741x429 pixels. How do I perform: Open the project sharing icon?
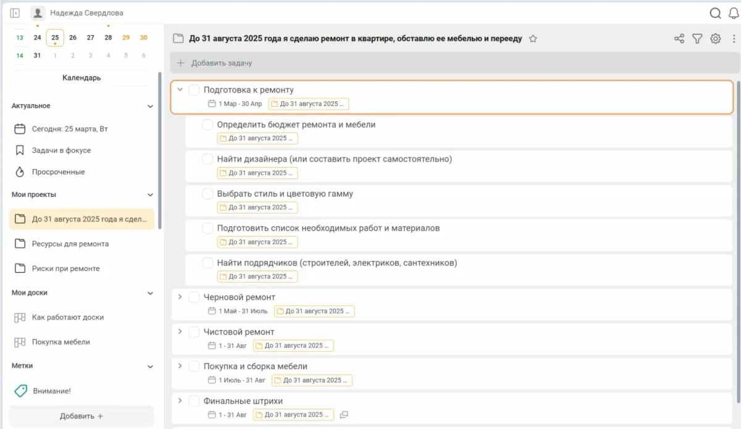[679, 38]
